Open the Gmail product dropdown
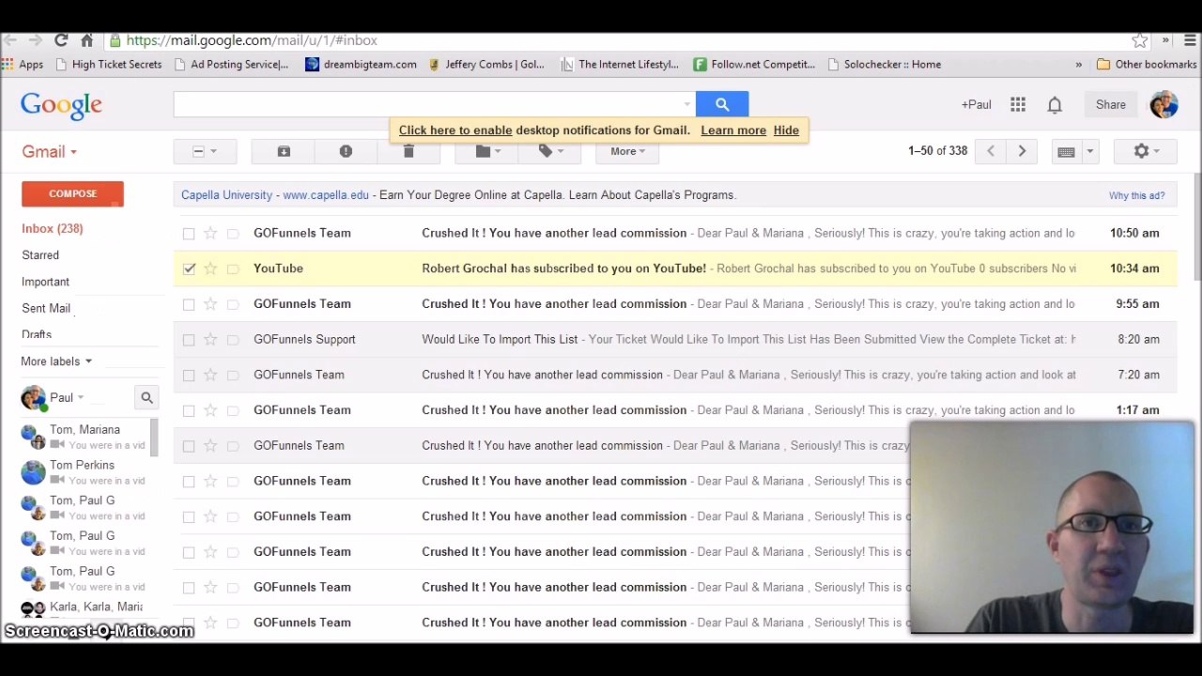Viewport: 1202px width, 676px height. pos(50,151)
